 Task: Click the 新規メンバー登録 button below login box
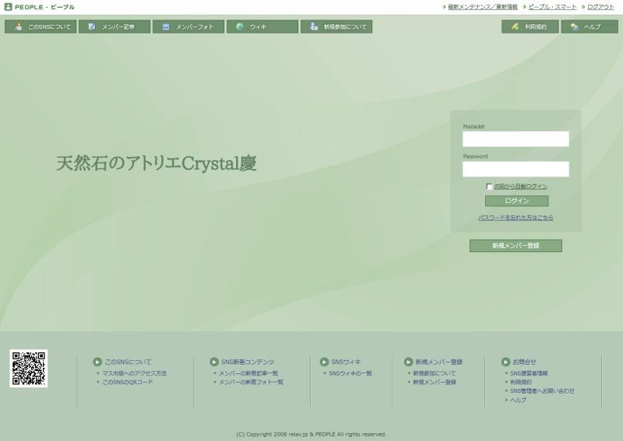[516, 246]
